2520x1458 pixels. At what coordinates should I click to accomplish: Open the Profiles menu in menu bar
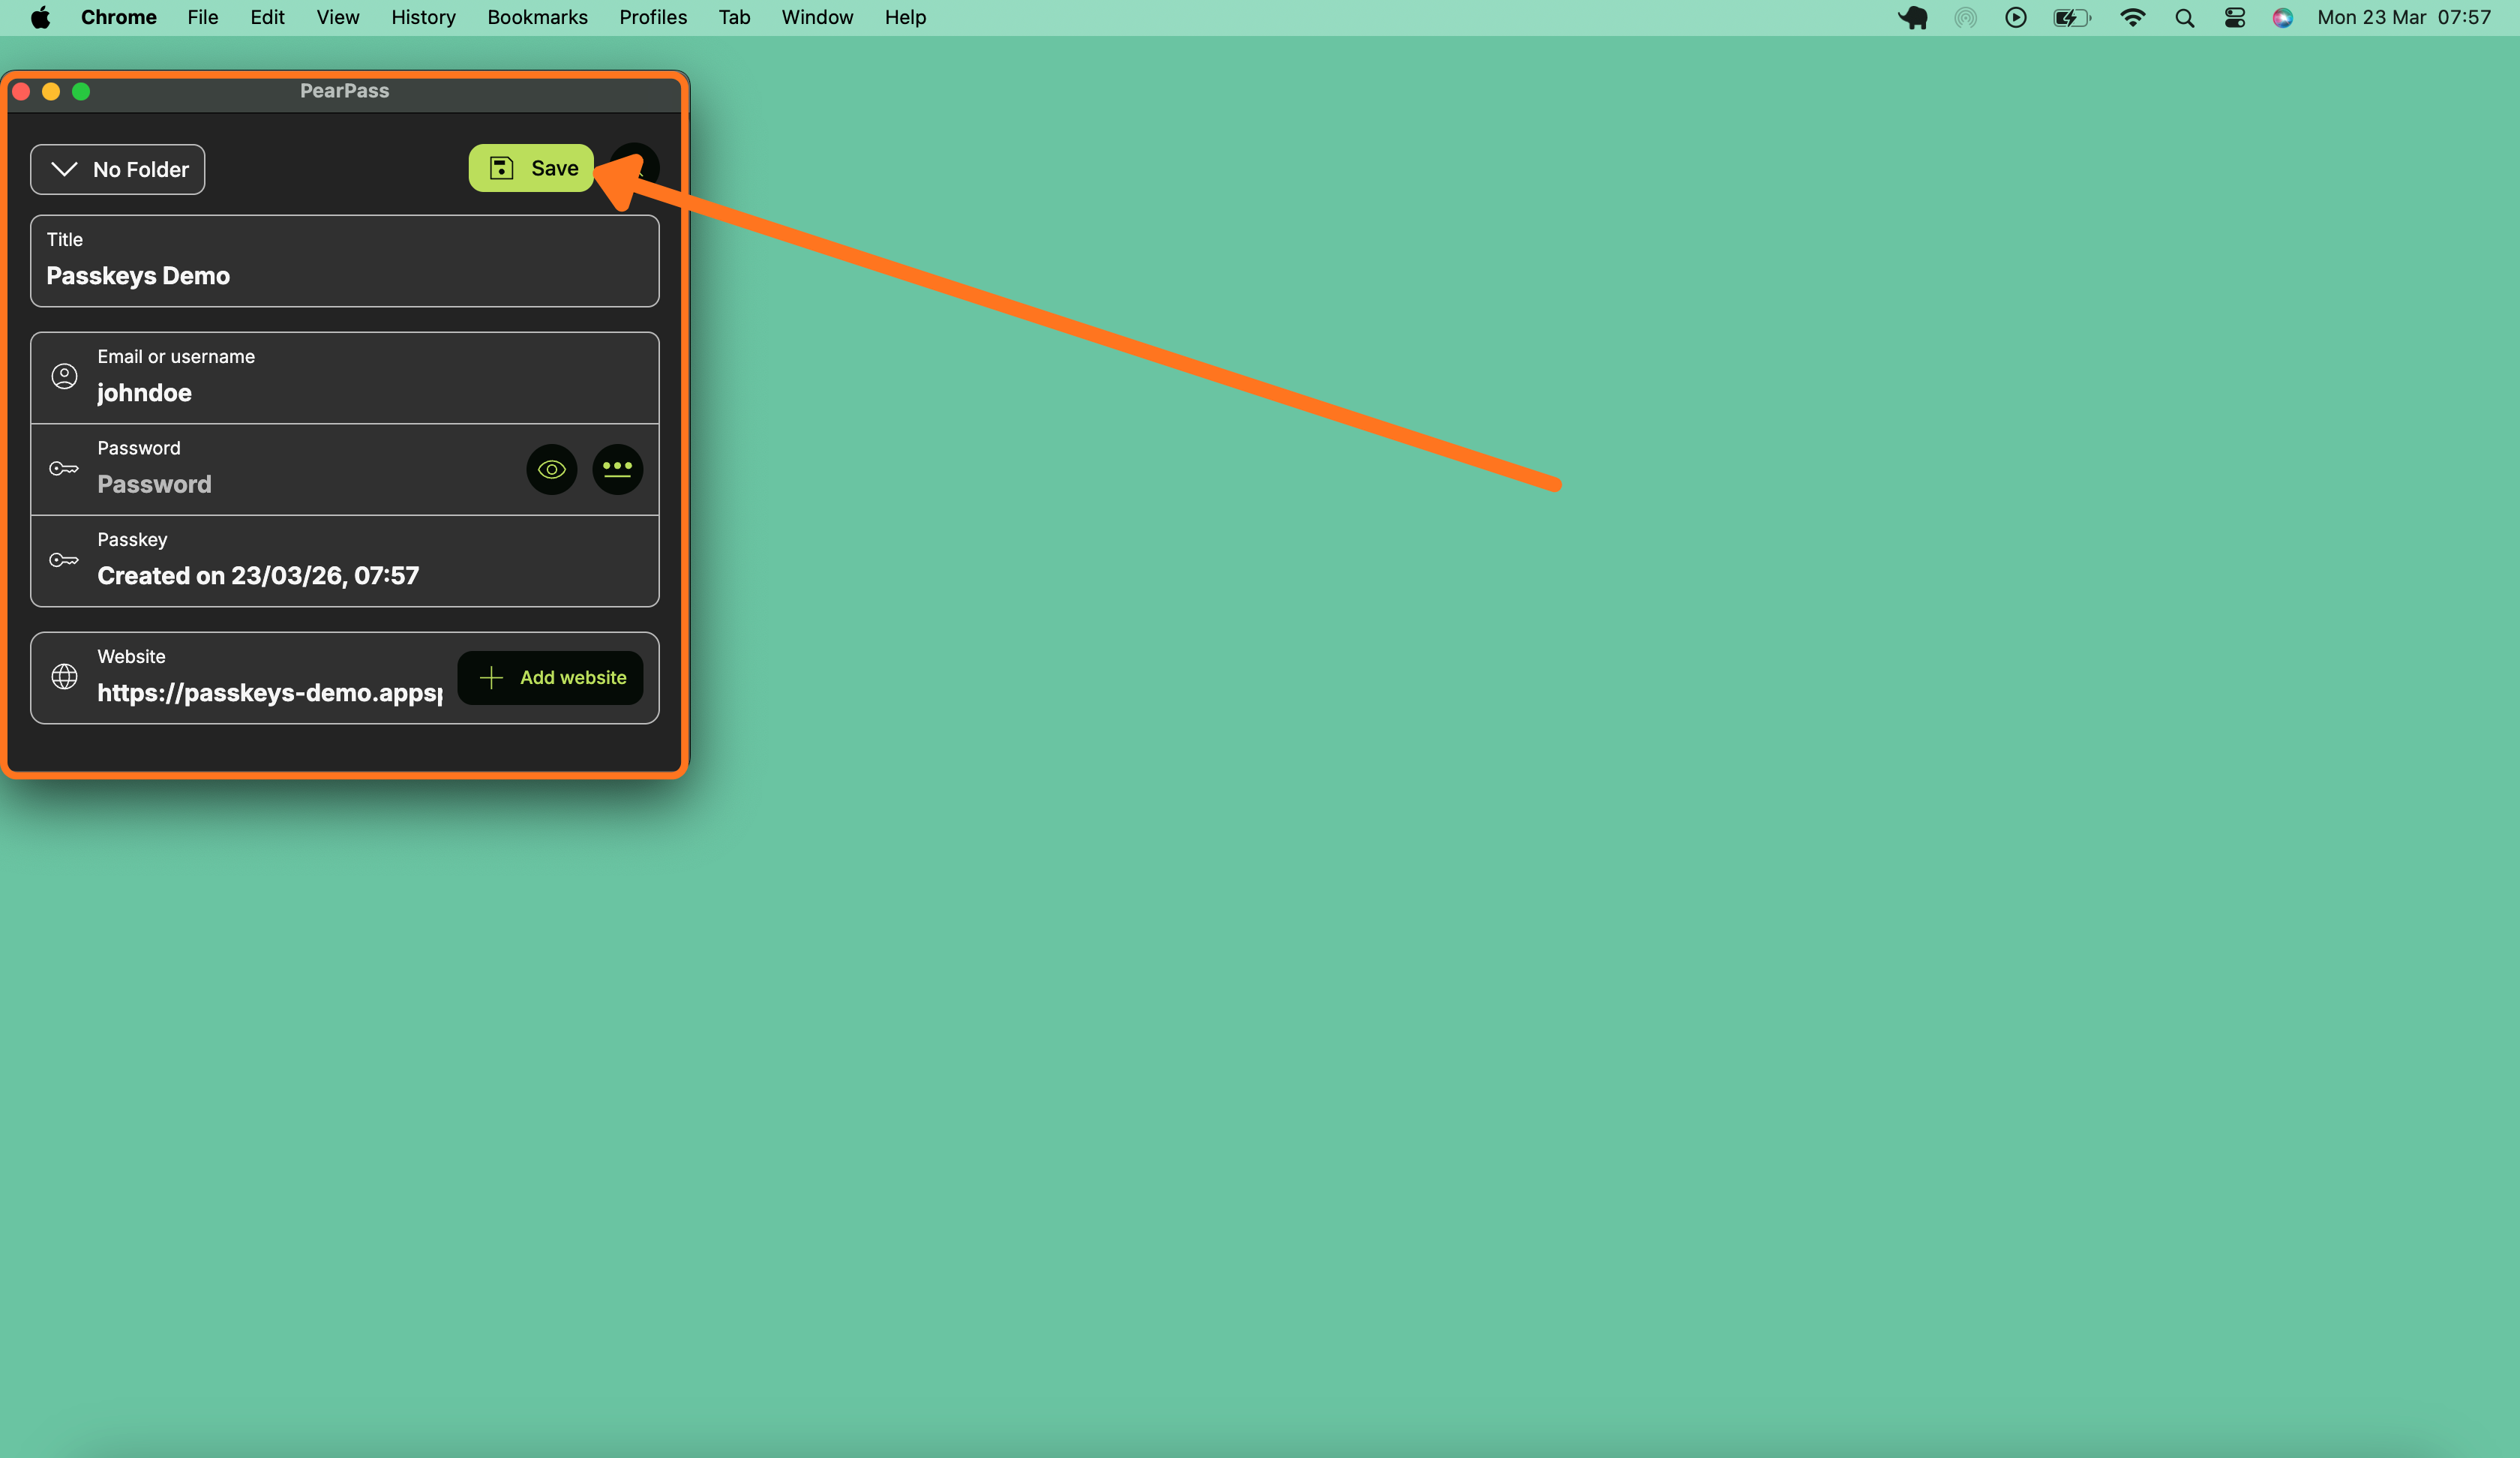tap(652, 17)
